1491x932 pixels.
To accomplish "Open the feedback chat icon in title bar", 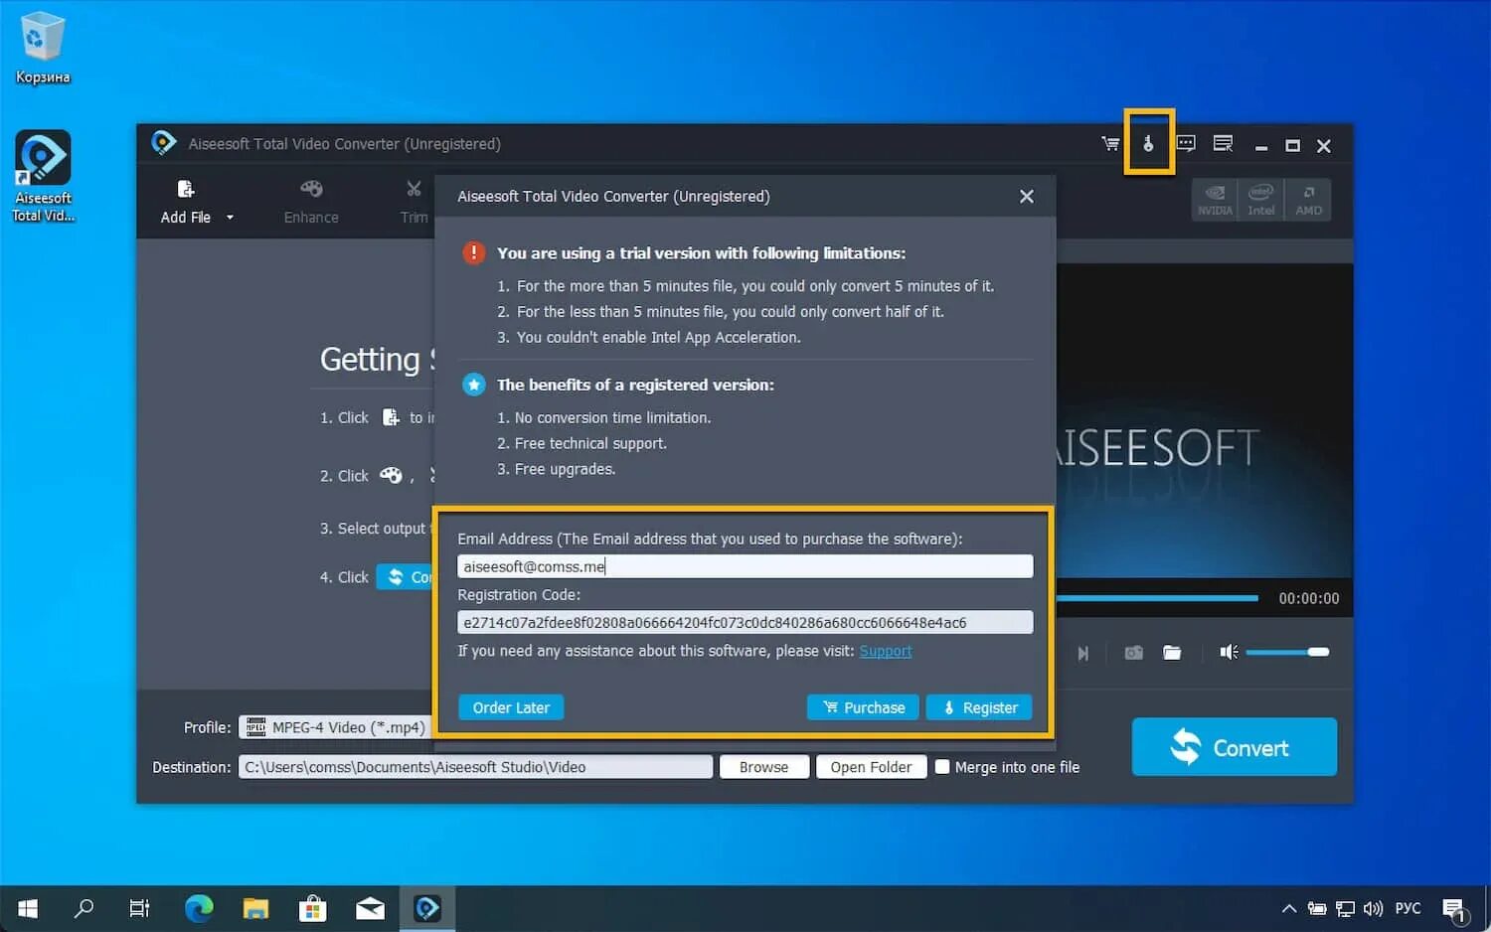I will pyautogui.click(x=1186, y=144).
